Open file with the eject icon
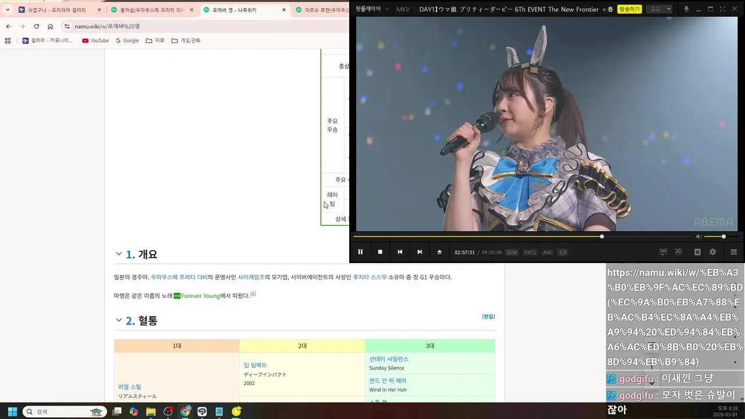 [x=439, y=252]
